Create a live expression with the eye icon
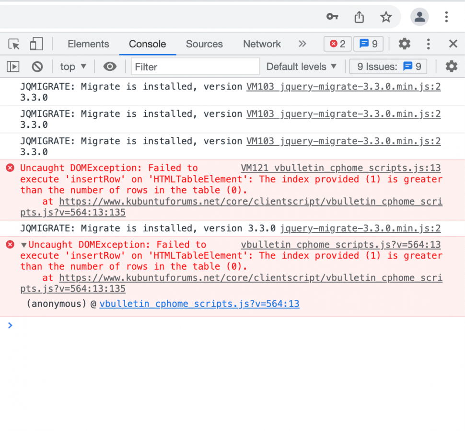 (x=110, y=67)
